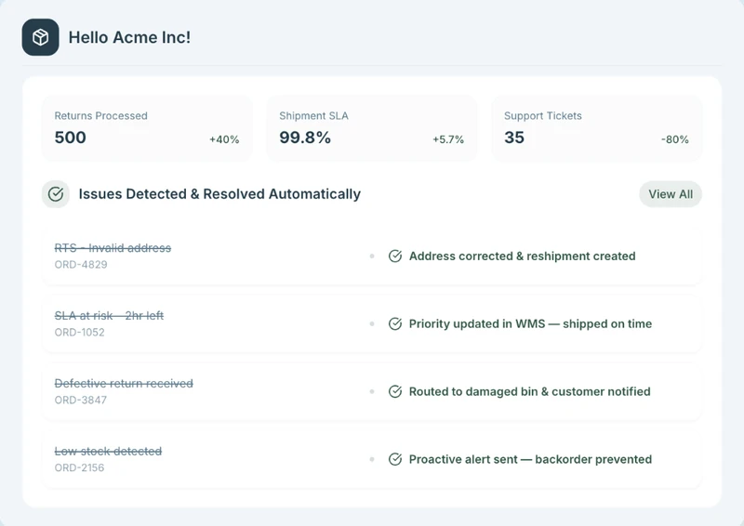Viewport: 744px width, 526px height.
Task: Click order number ORD-3847
Action: 81,401
